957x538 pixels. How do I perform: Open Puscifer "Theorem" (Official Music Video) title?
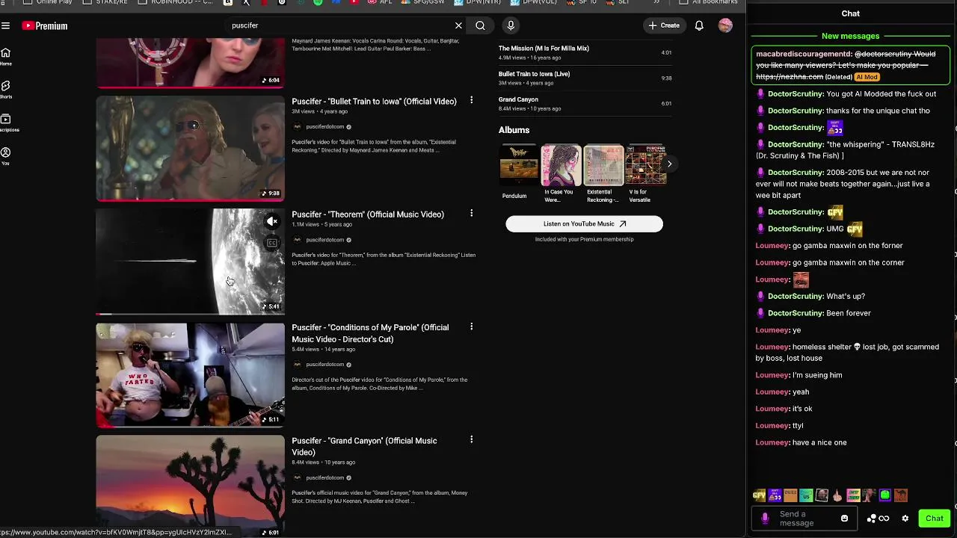pyautogui.click(x=368, y=214)
